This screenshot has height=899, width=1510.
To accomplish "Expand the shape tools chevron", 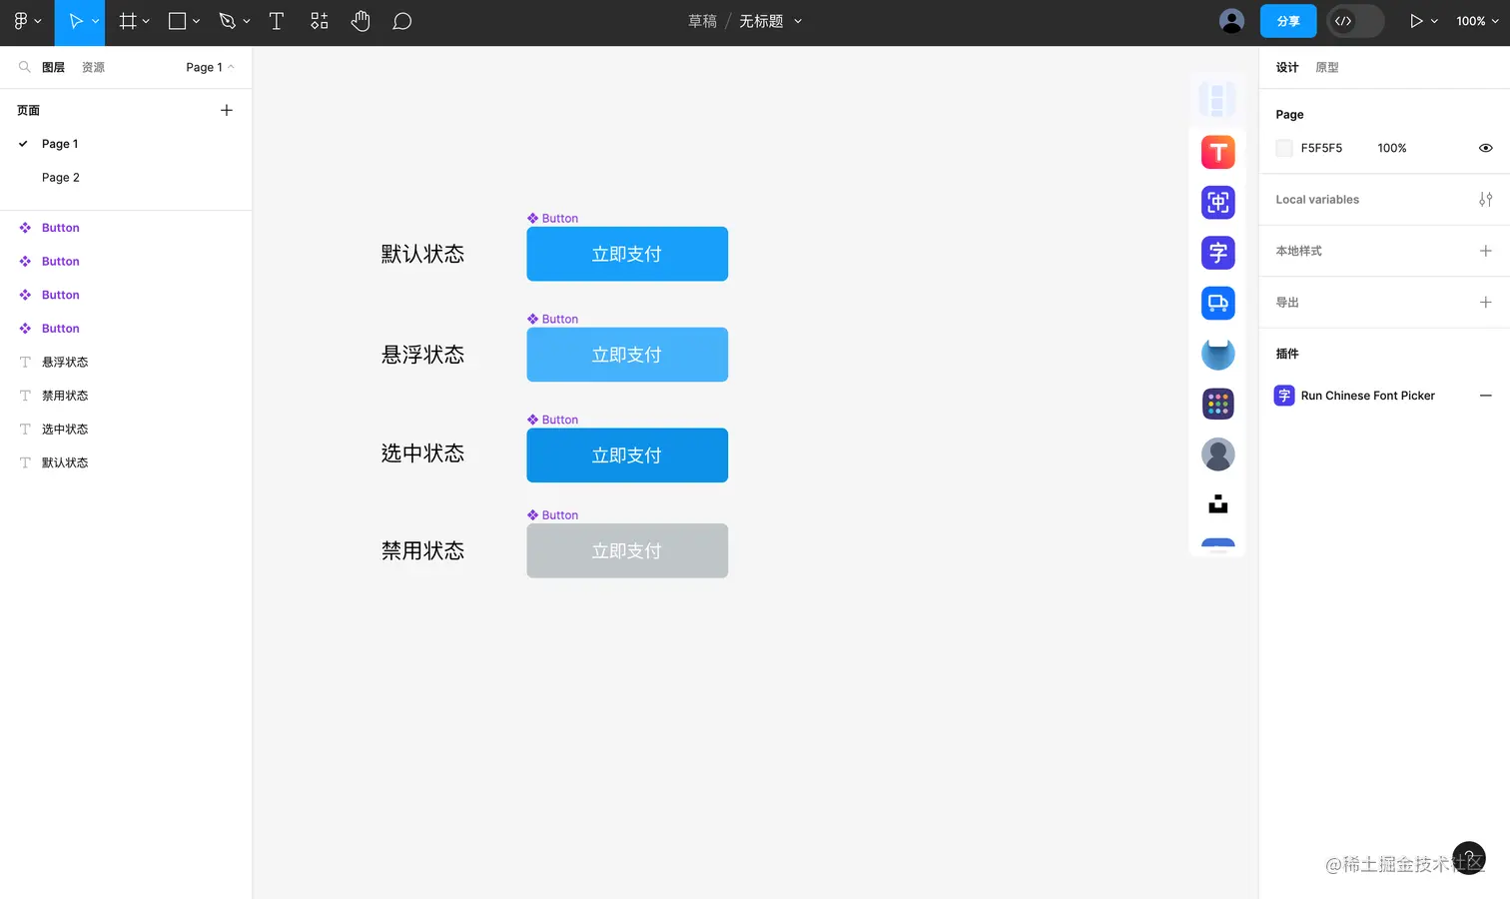I will click(x=196, y=21).
